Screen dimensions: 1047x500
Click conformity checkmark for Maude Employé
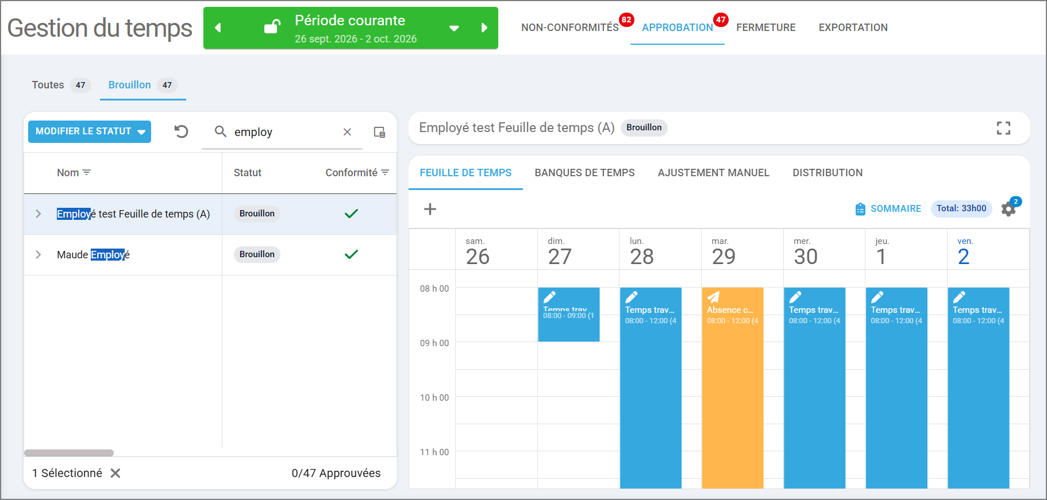point(351,254)
